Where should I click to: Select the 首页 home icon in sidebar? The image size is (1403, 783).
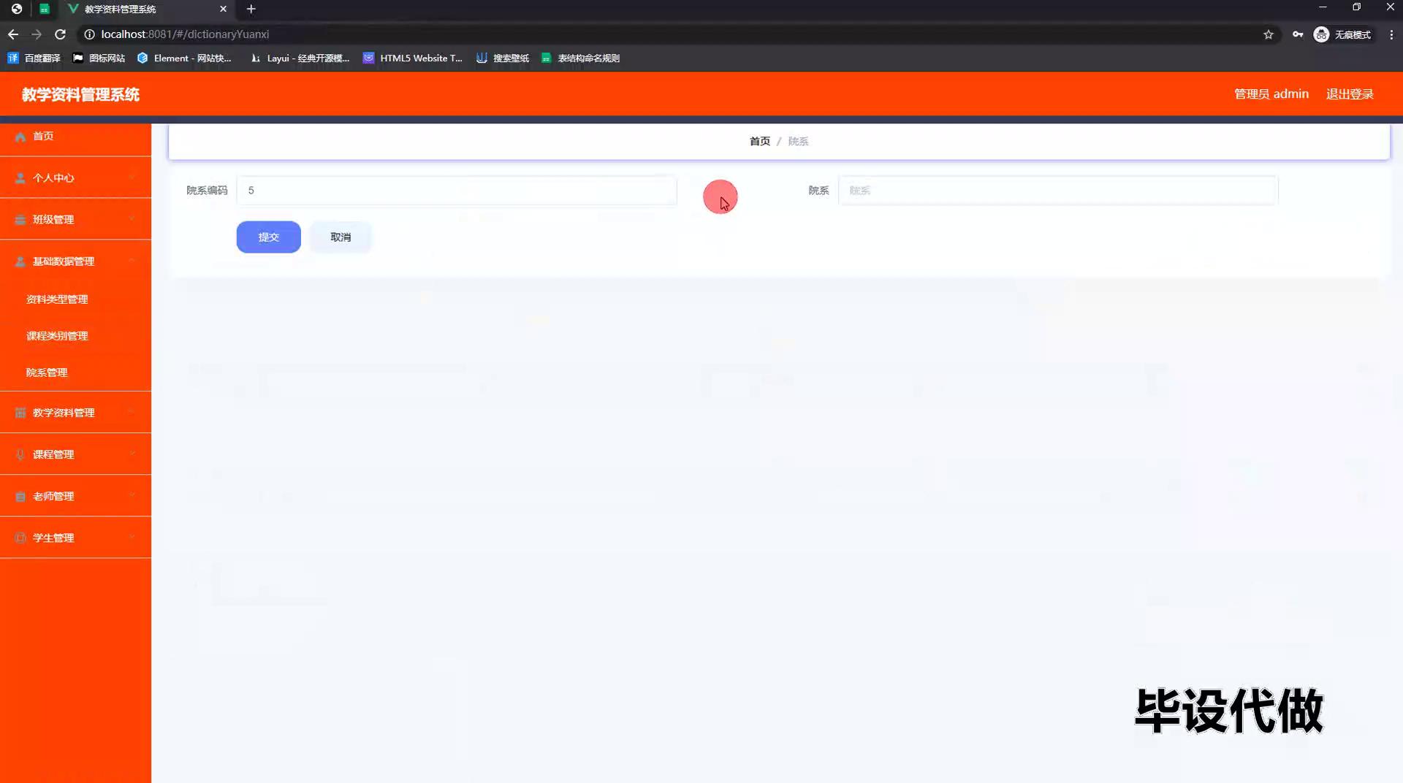click(x=20, y=137)
